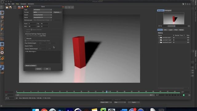Open After Effects from the Dock

69,110
